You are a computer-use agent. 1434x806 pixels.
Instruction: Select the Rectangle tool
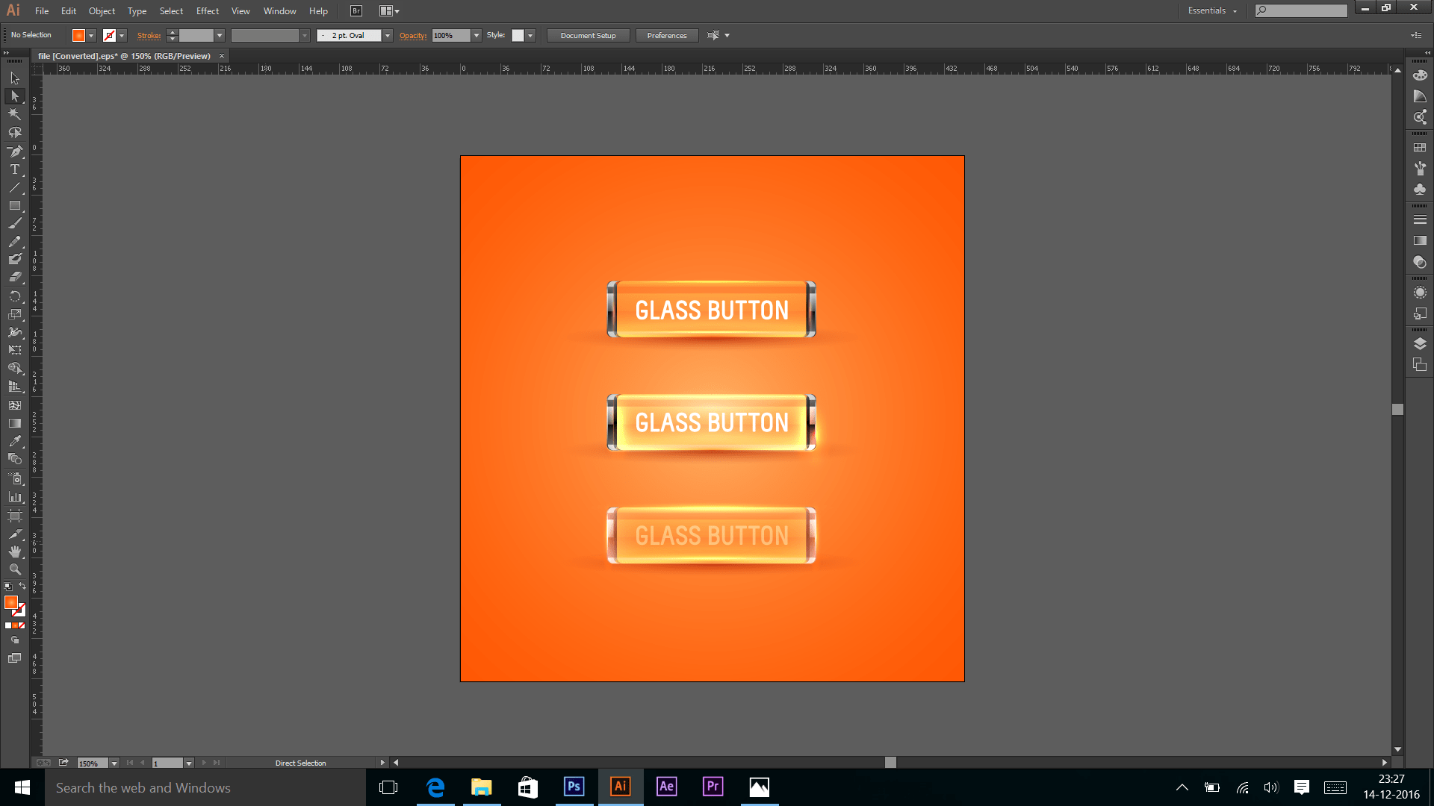pyautogui.click(x=14, y=205)
